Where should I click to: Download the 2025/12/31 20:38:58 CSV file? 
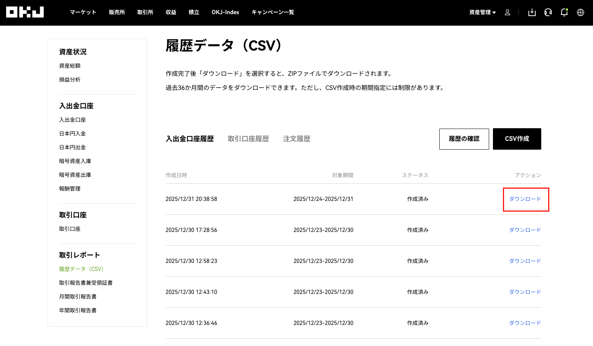(525, 199)
